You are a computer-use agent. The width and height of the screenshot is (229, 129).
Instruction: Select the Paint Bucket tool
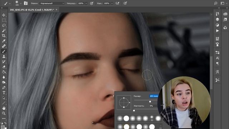pos(4,72)
